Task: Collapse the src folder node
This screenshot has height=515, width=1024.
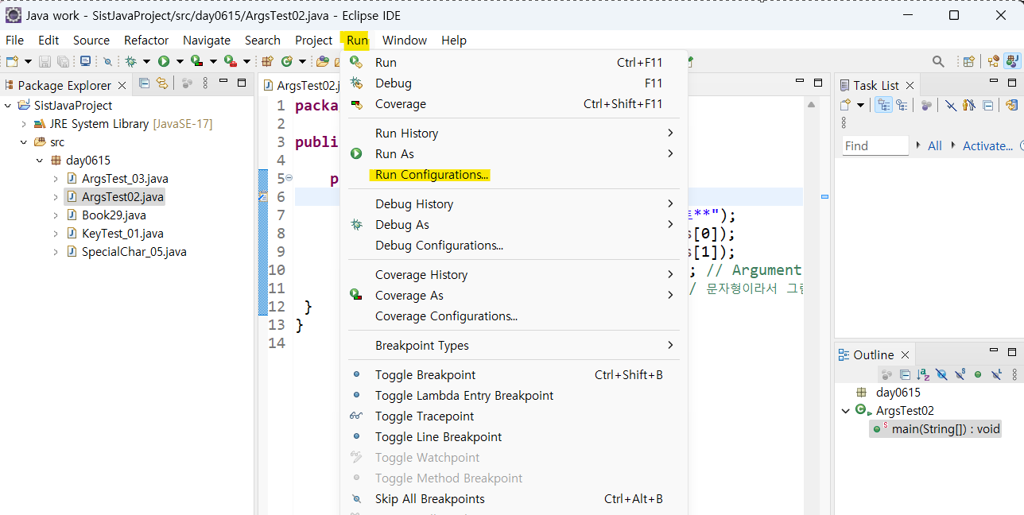Action: [24, 142]
